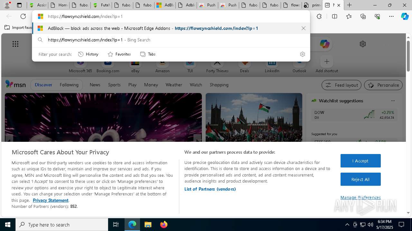Open the Watch menu item
Viewport: 412px width, 231px height.
tap(196, 85)
